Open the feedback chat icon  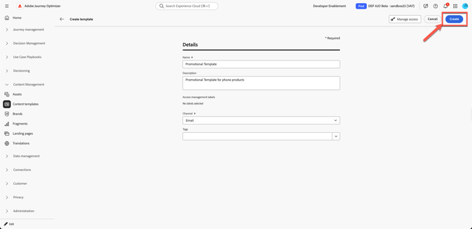(x=425, y=6)
